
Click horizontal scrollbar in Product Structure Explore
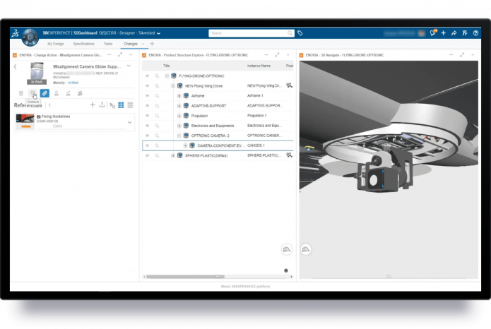click(185, 277)
